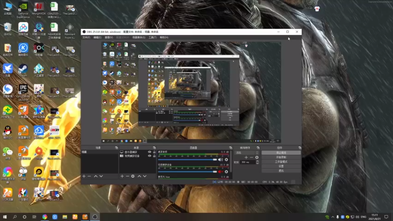The width and height of the screenshot is (393, 221).
Task: Open the File (文件) menu
Action: click(86, 37)
